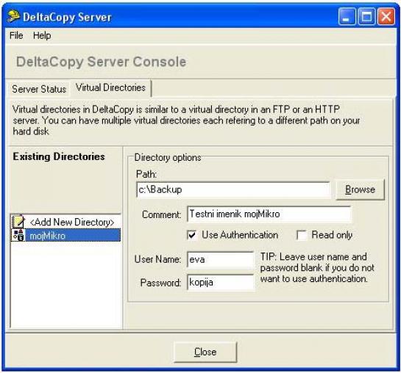Click the Browse button for path
Image resolution: width=401 pixels, height=373 pixels.
point(360,189)
